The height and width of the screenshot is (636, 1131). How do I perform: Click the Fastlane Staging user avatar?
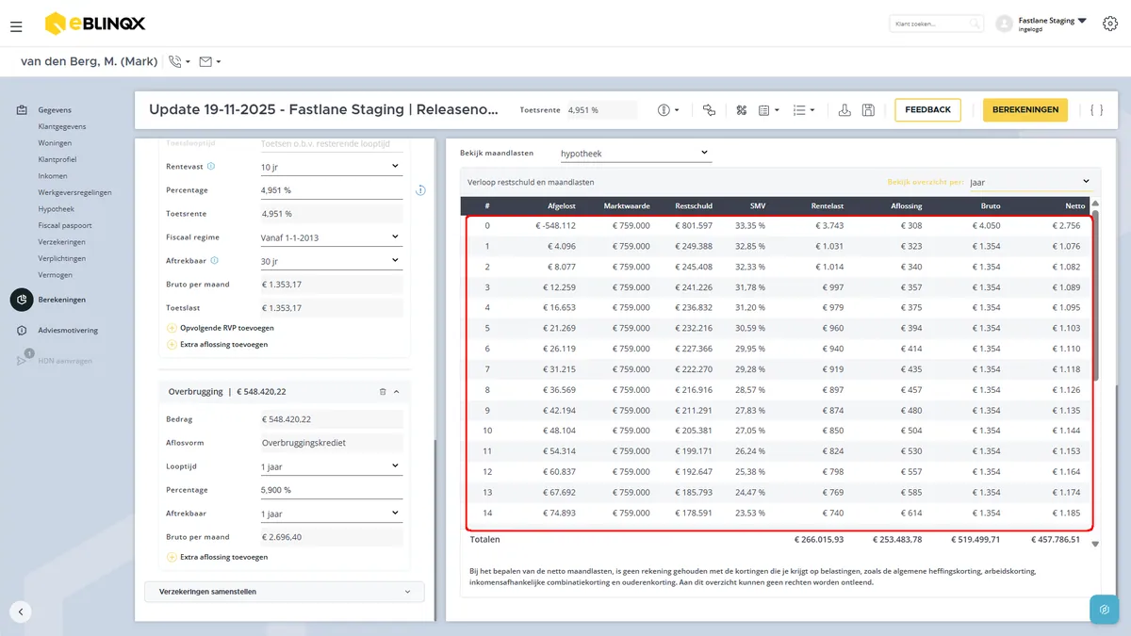pyautogui.click(x=1004, y=24)
